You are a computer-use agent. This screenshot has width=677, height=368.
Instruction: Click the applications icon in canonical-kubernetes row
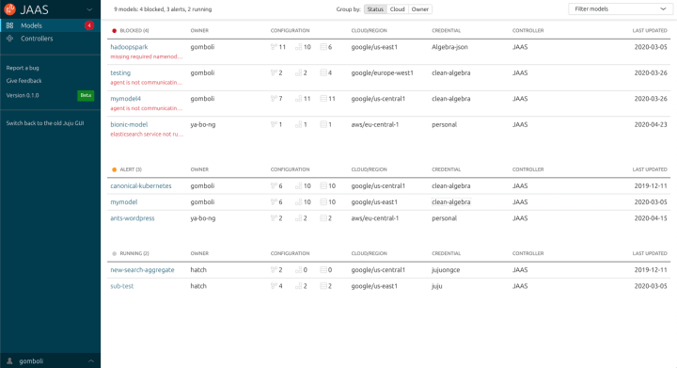(274, 185)
